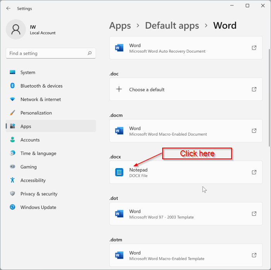271x270 pixels.
Task: Minimize the Settings window
Action: pyautogui.click(x=232, y=6)
